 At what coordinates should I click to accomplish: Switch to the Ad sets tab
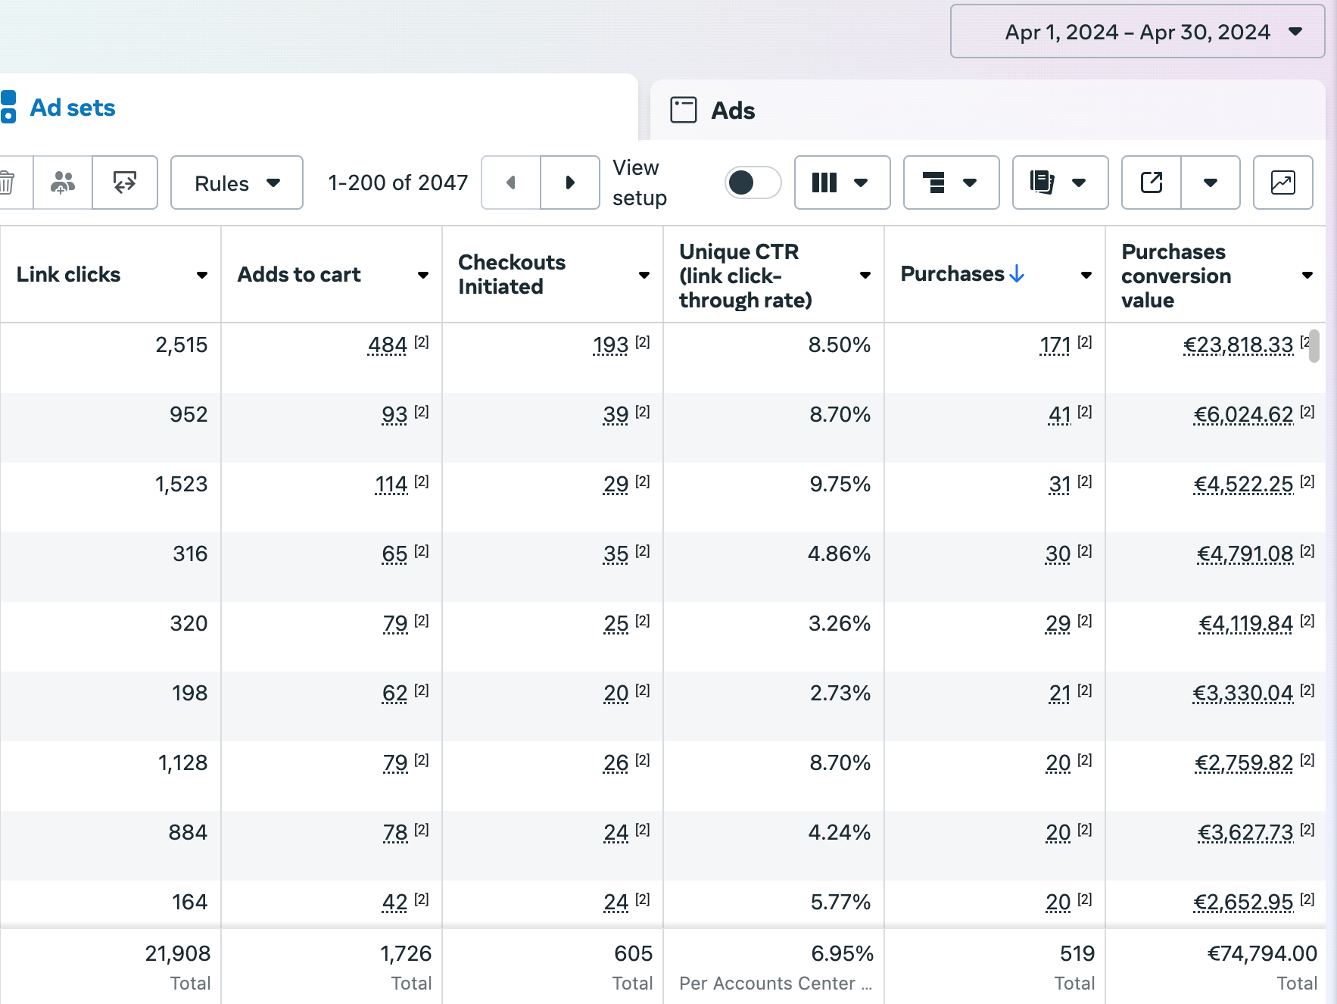[x=73, y=108]
